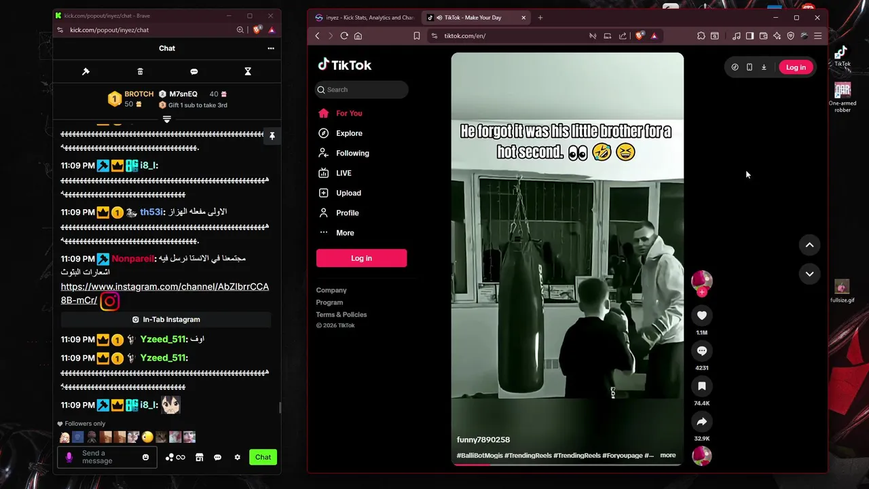
Task: Click the zoom magnifier icon in chat address bar
Action: 240,30
